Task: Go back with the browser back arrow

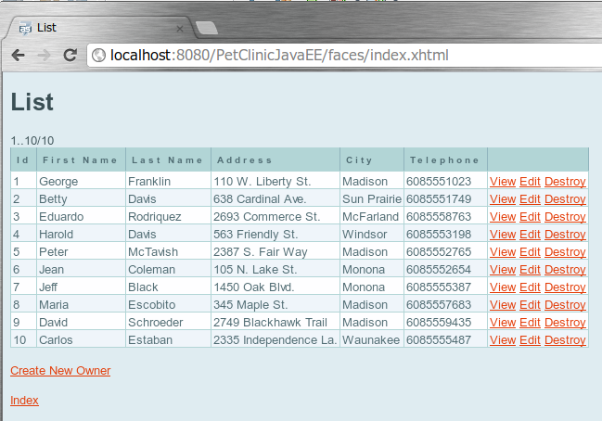Action: pyautogui.click(x=18, y=56)
